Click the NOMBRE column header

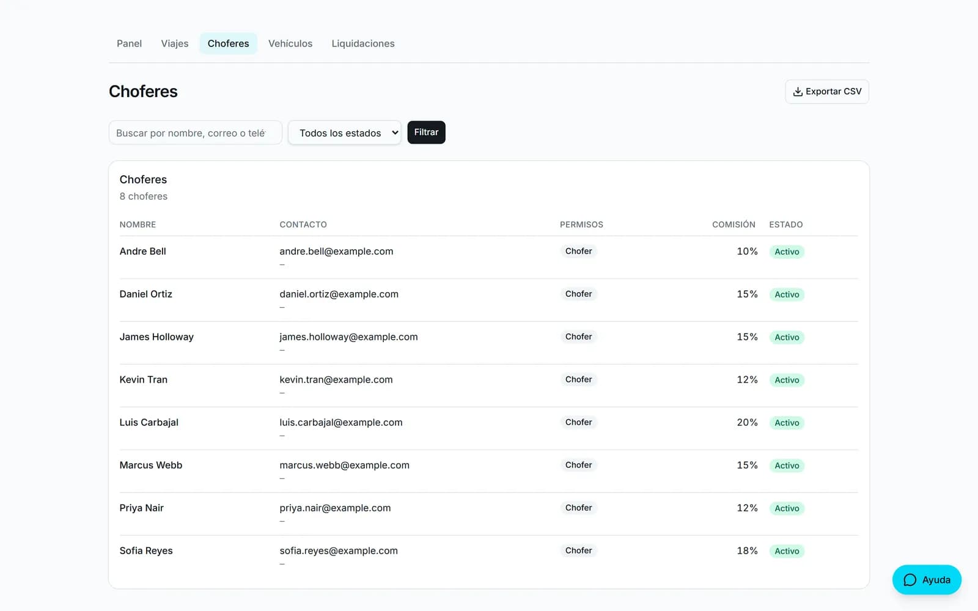[x=138, y=224]
